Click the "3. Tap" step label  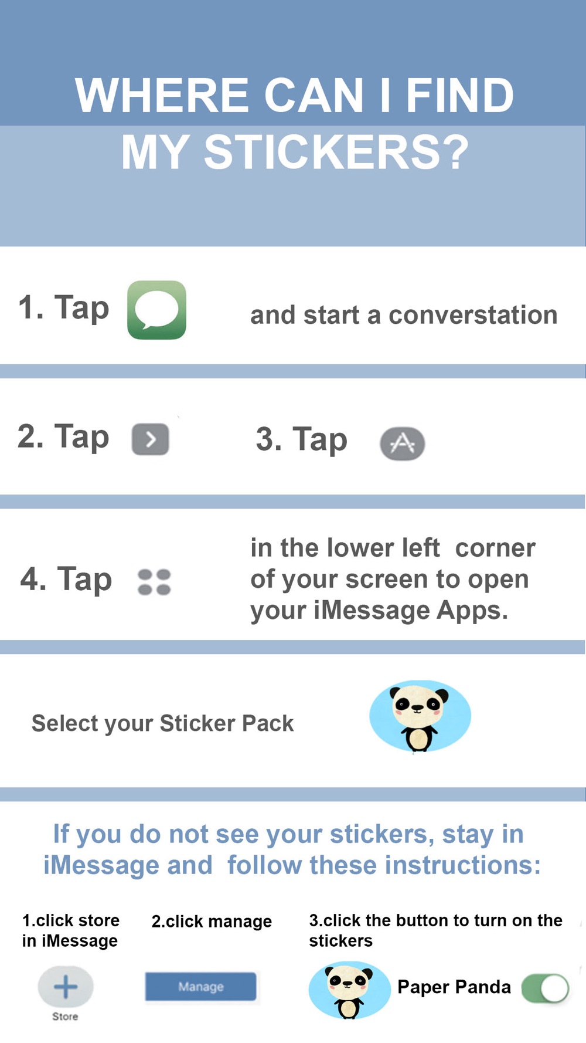coord(301,439)
